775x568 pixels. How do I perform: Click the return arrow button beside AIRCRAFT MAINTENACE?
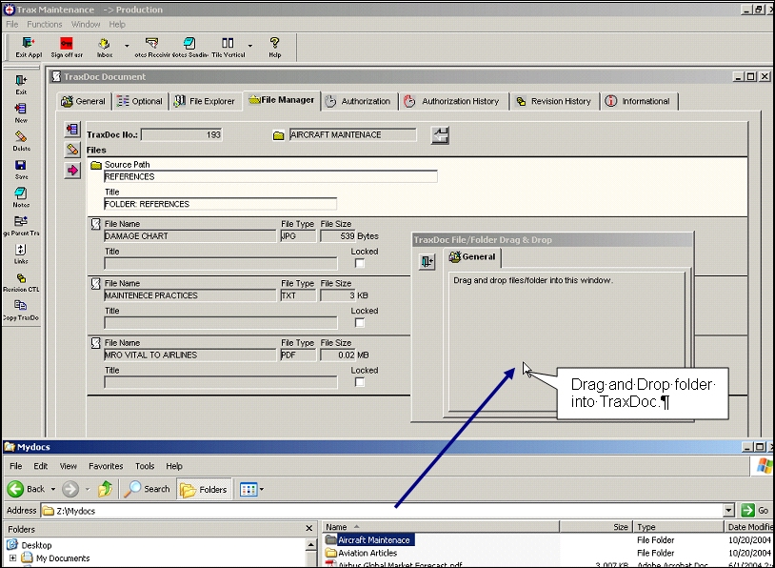[440, 134]
